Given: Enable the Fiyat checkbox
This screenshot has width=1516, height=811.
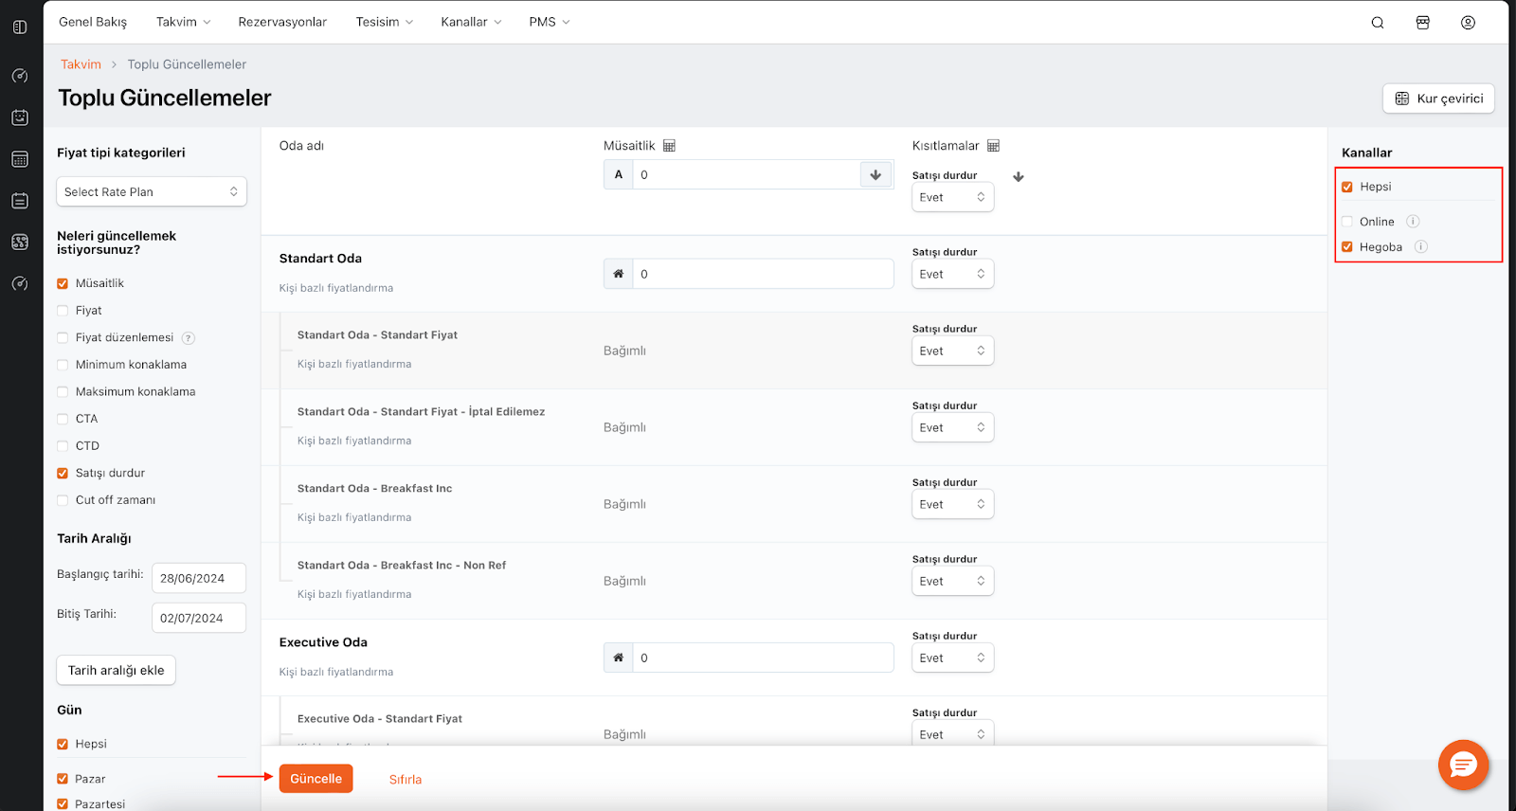Looking at the screenshot, I should (x=63, y=311).
